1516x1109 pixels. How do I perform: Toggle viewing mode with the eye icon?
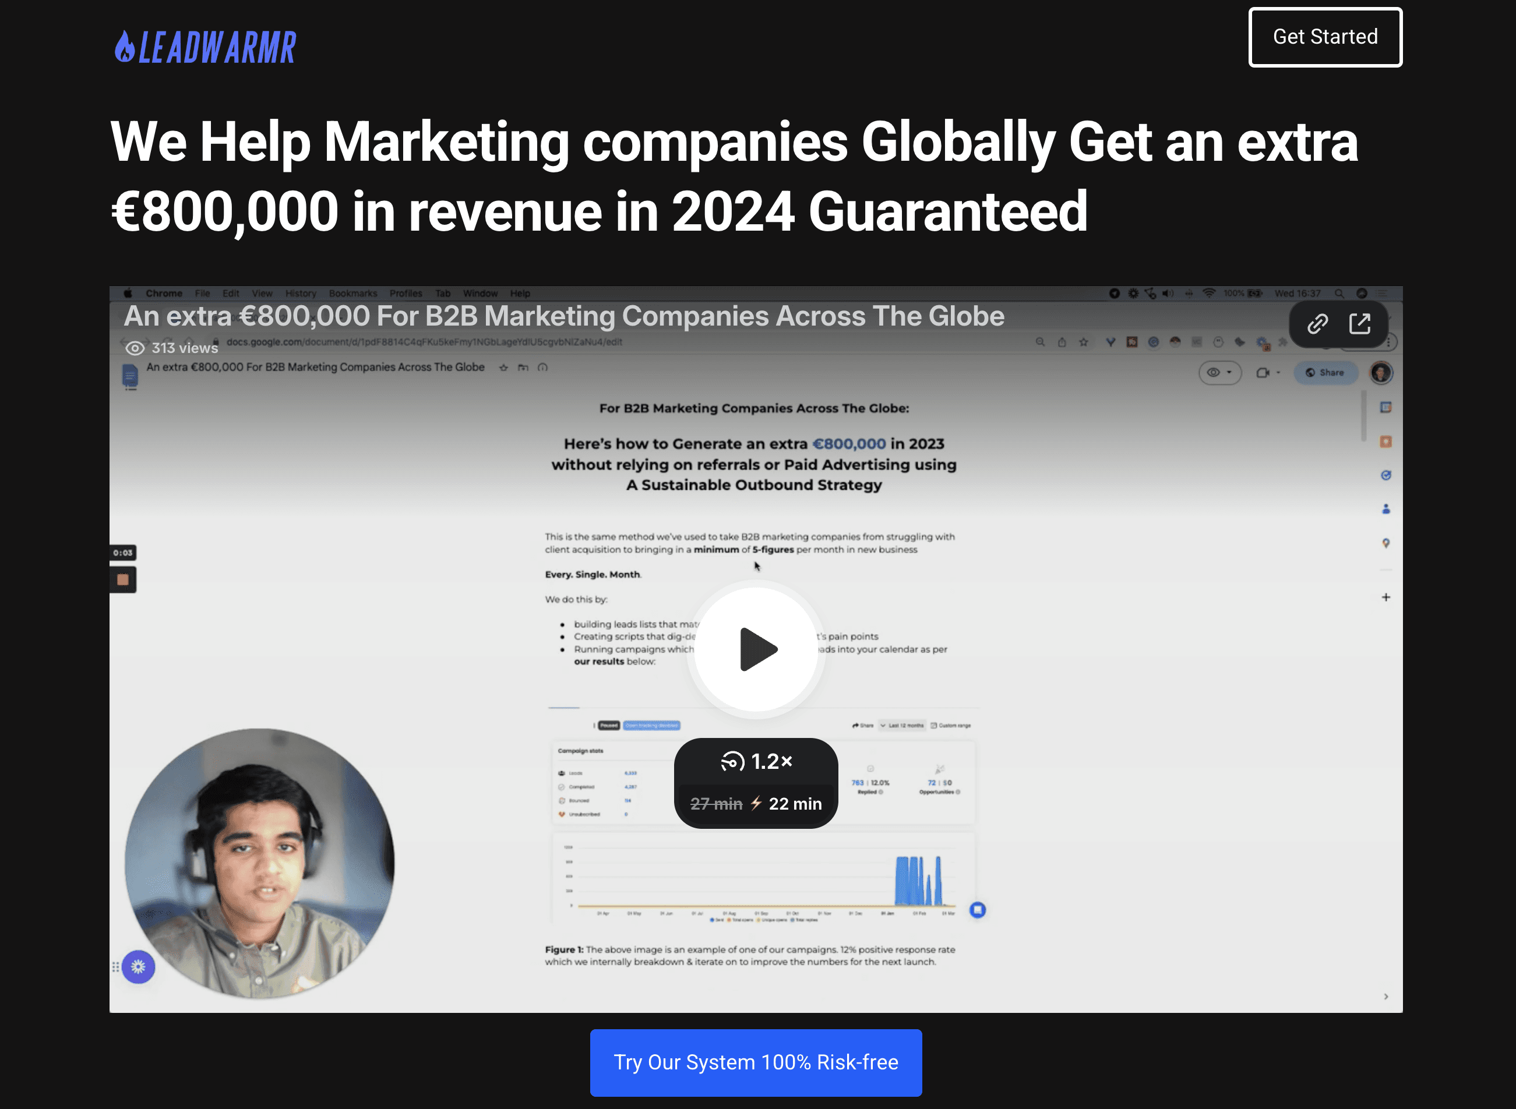point(1214,373)
